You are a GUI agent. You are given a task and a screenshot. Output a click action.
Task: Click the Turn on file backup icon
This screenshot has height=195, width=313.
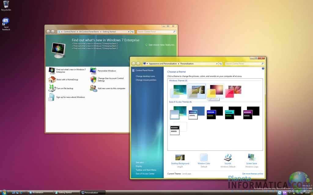52,88
